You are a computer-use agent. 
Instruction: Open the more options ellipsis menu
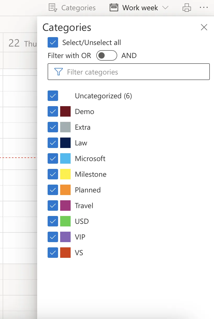204,8
